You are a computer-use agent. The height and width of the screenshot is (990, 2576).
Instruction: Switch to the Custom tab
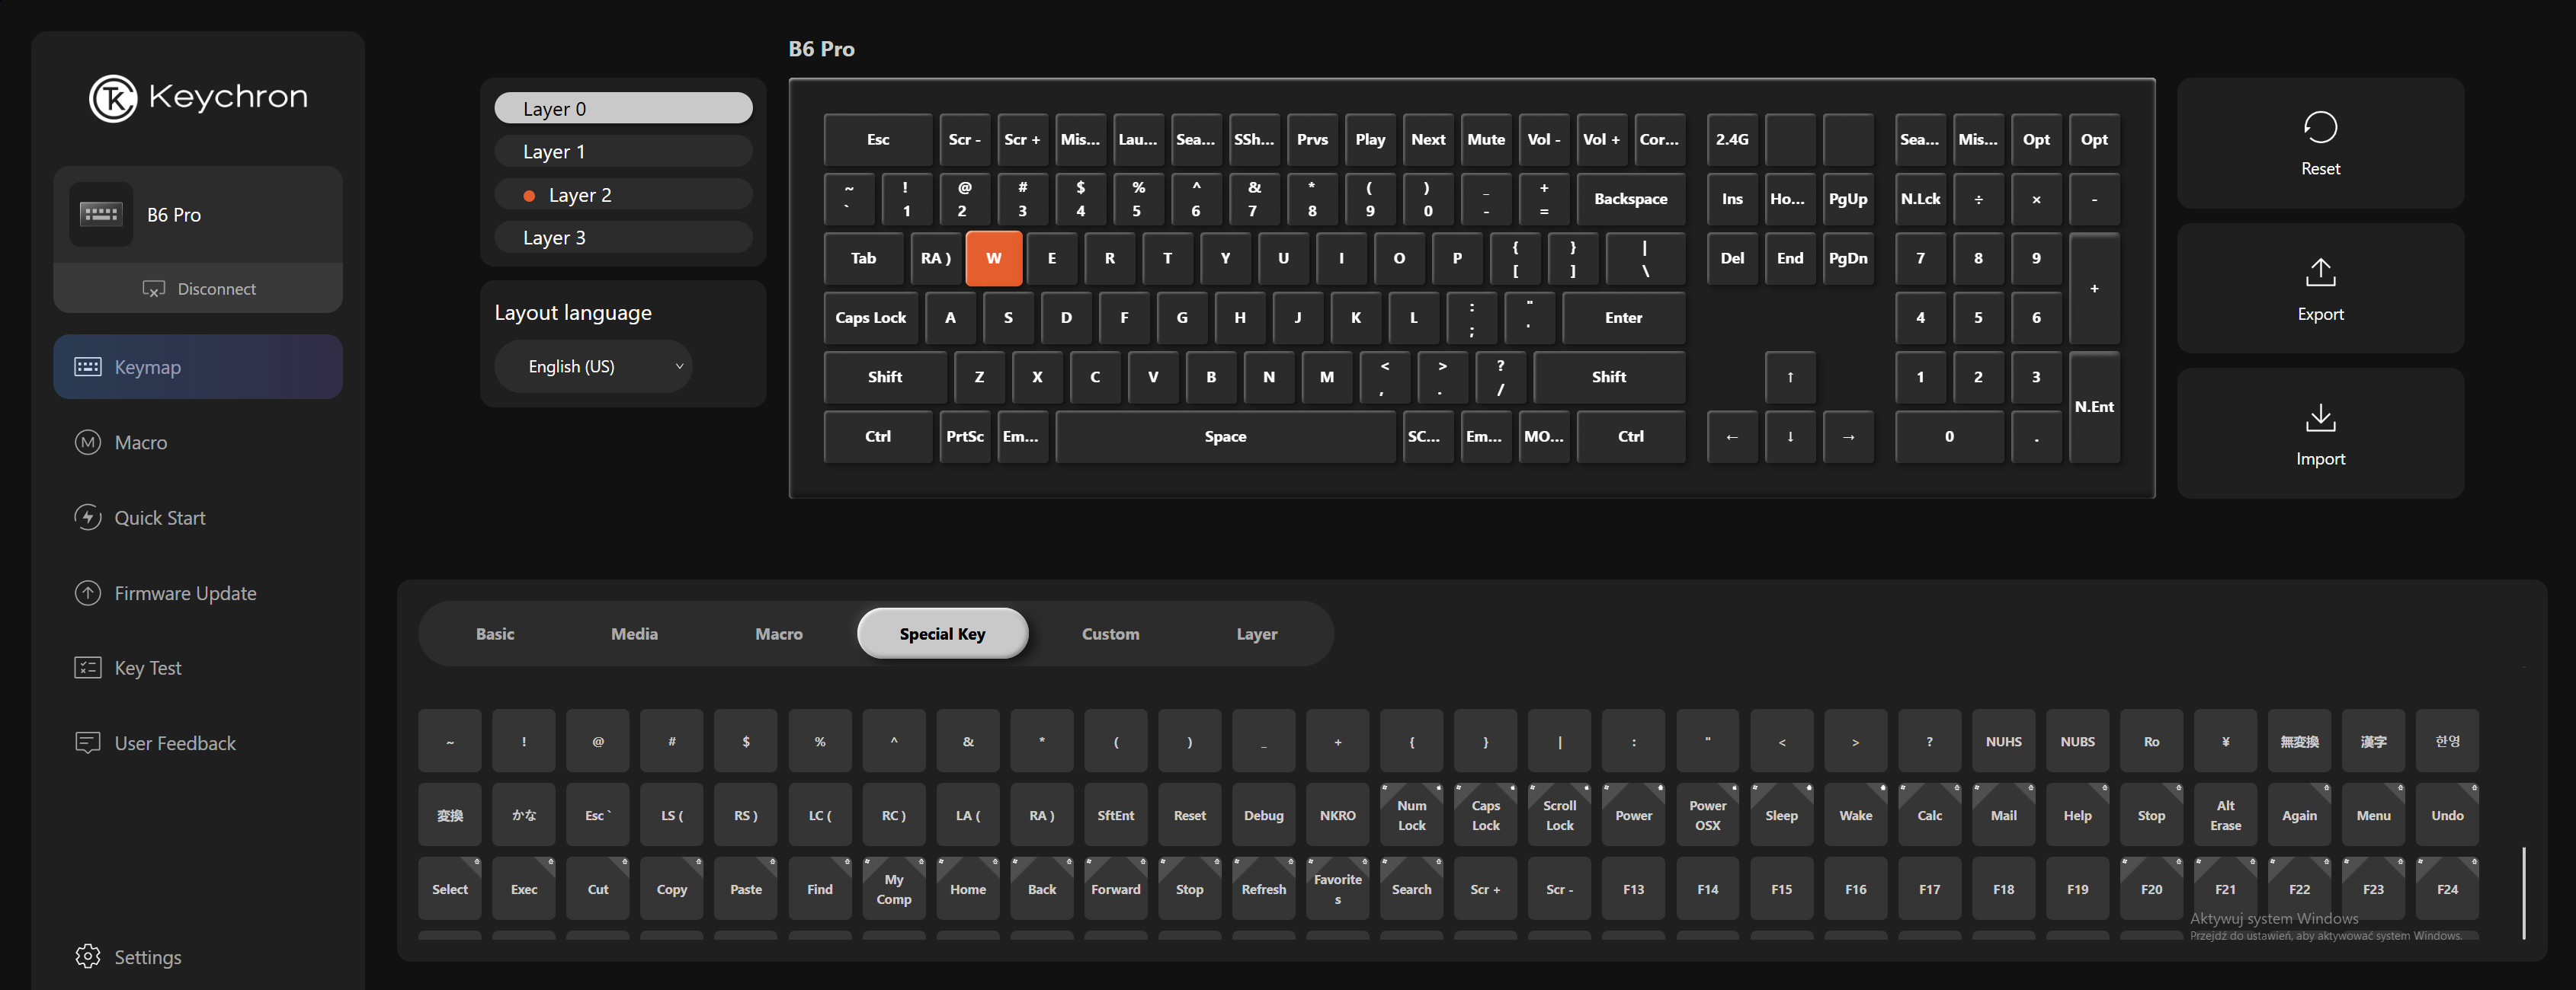1110,634
